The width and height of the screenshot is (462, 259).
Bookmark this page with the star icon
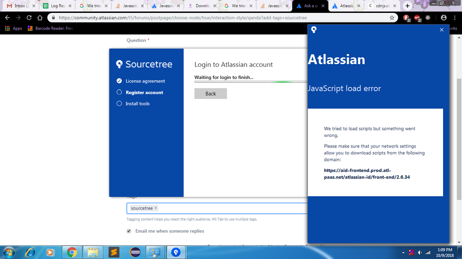click(x=392, y=18)
